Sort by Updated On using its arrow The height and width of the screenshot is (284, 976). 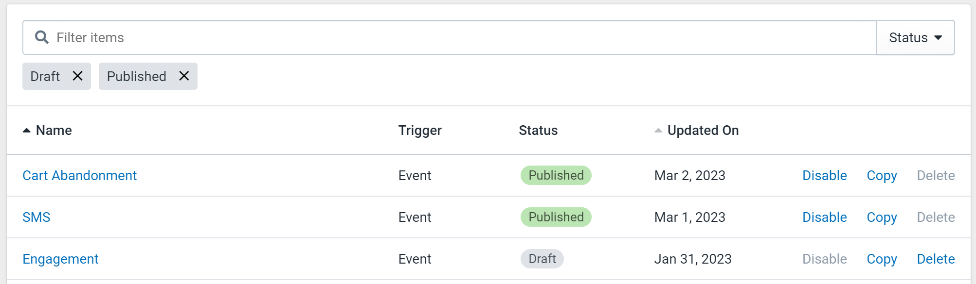click(x=658, y=130)
